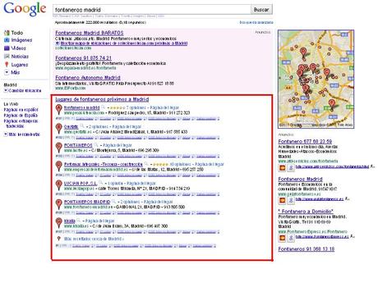Viewport: 378px width, 296px height.
Task: Expand the Más search categories
Action: pos(16,72)
